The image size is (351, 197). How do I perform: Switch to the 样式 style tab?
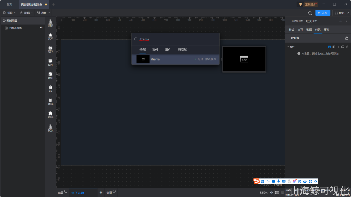[x=291, y=30]
